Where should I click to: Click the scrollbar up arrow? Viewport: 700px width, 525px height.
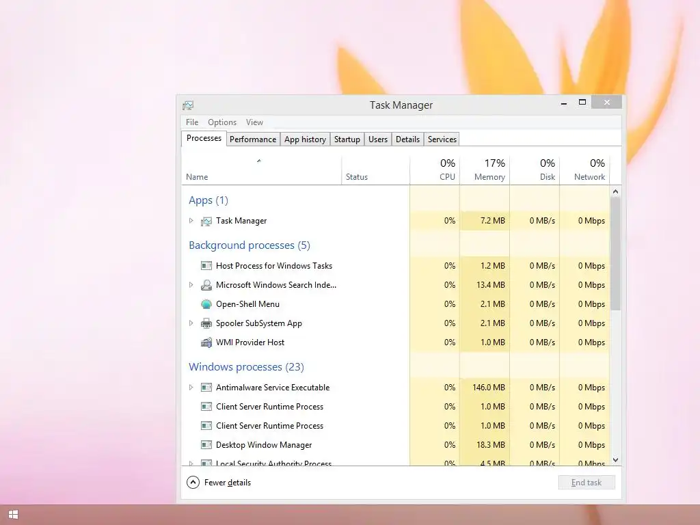(616, 191)
